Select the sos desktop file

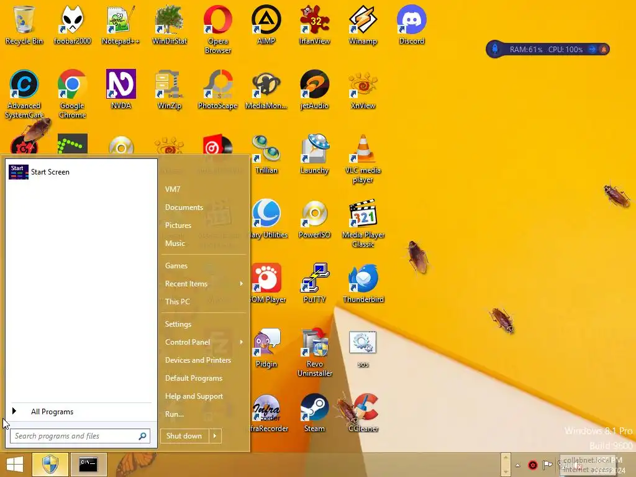pos(363,349)
